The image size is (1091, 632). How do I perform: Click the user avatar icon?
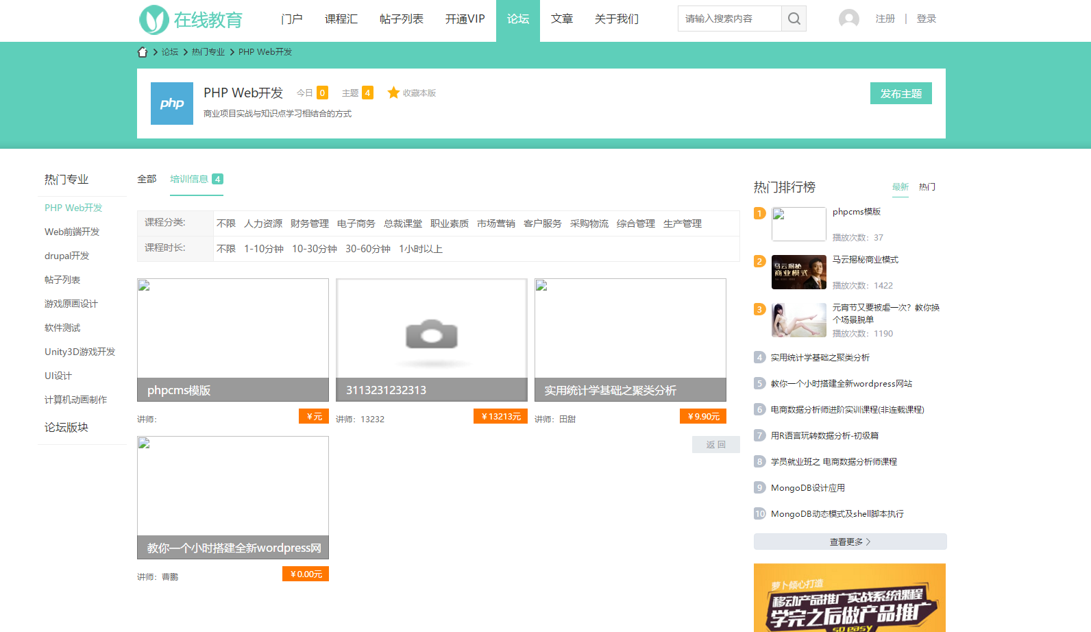(x=848, y=19)
